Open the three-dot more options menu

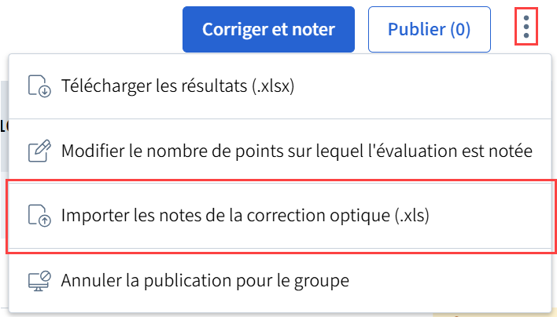(x=526, y=29)
